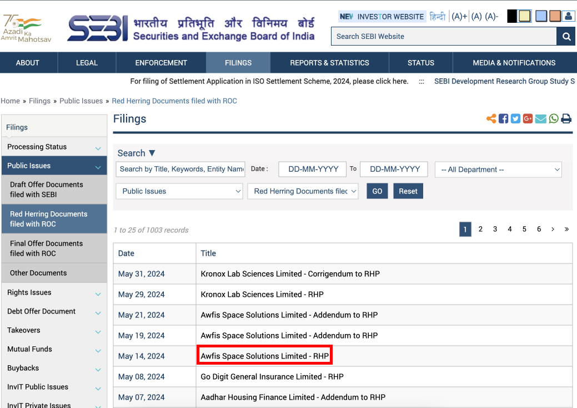The width and height of the screenshot is (577, 408).
Task: Open the Enforcement menu
Action: (161, 63)
